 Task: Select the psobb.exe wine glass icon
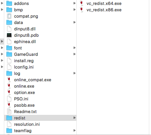pyautogui.click(x=9, y=105)
